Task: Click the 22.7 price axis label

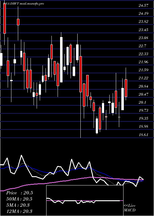Action: click(x=142, y=46)
